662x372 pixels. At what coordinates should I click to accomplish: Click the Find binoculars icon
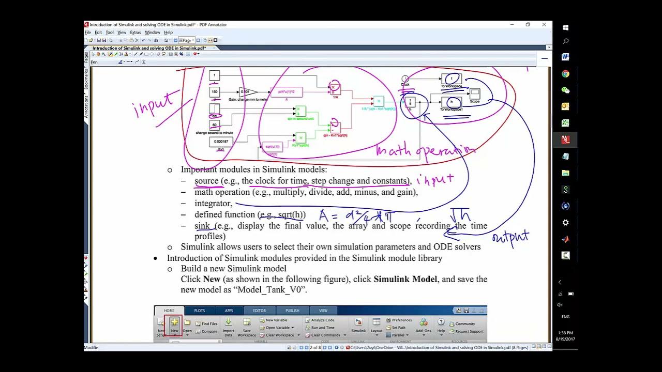tap(156, 40)
